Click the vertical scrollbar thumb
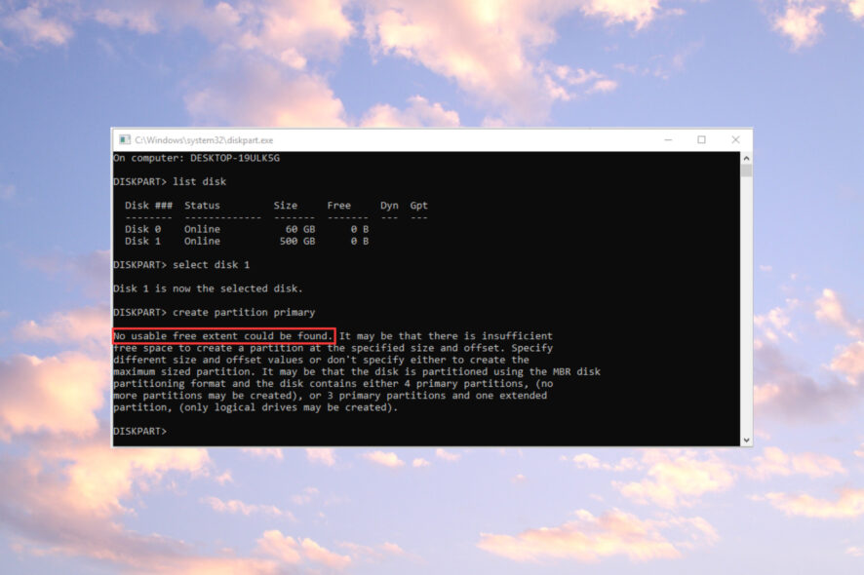864x575 pixels. (746, 171)
